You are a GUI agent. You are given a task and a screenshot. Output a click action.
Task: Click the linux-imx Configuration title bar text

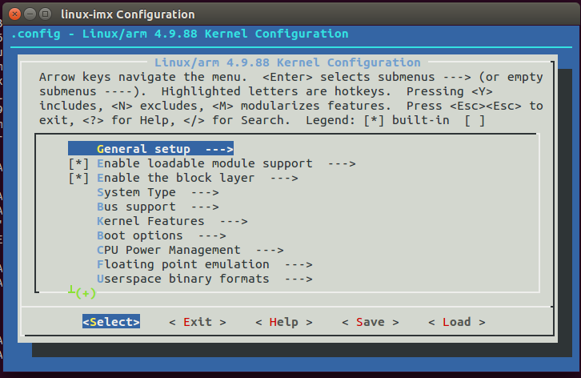click(127, 14)
